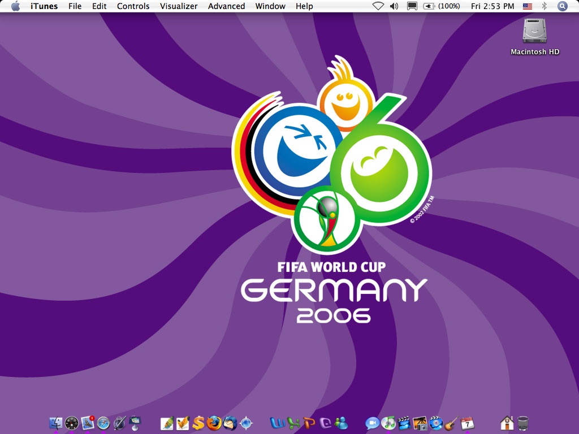This screenshot has height=434, width=579.
Task: Open Firefox from the dock
Action: pos(214,423)
